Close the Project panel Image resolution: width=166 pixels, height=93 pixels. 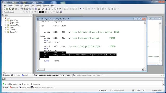[31, 15]
